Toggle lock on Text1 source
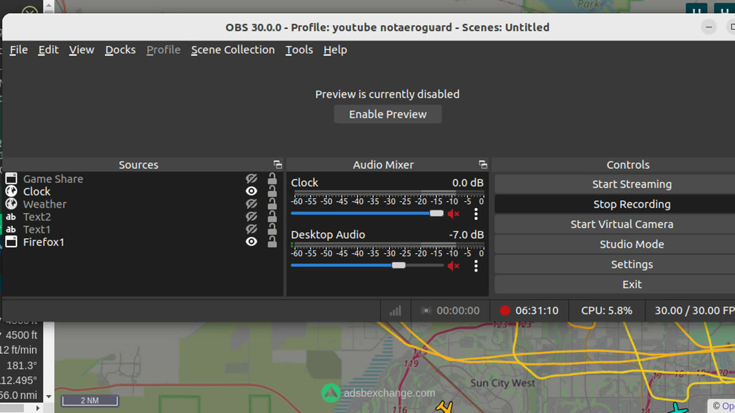The image size is (735, 413). point(272,229)
